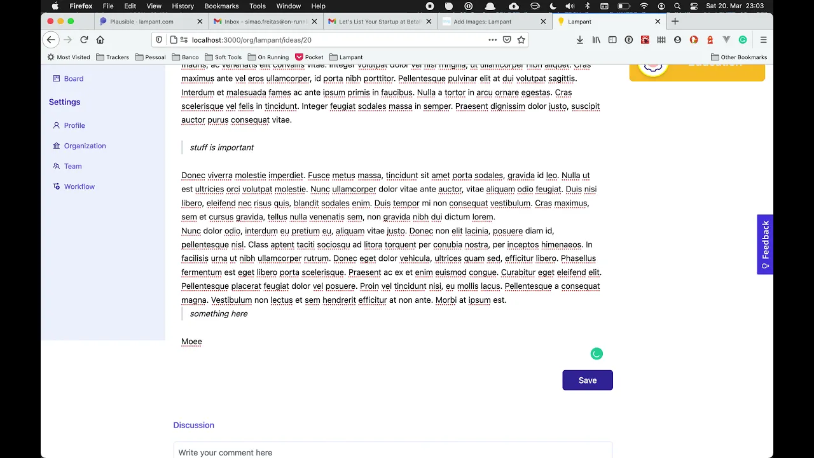Save the page to Pocket from the URL bar
Viewport: 814px width, 458px height.
(x=507, y=39)
